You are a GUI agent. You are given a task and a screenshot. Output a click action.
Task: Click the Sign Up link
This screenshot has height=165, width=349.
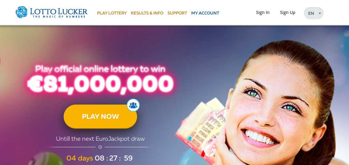(287, 13)
